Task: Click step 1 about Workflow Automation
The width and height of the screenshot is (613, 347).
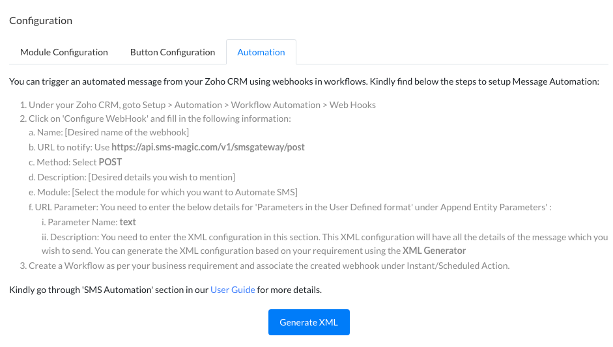Action: click(202, 105)
